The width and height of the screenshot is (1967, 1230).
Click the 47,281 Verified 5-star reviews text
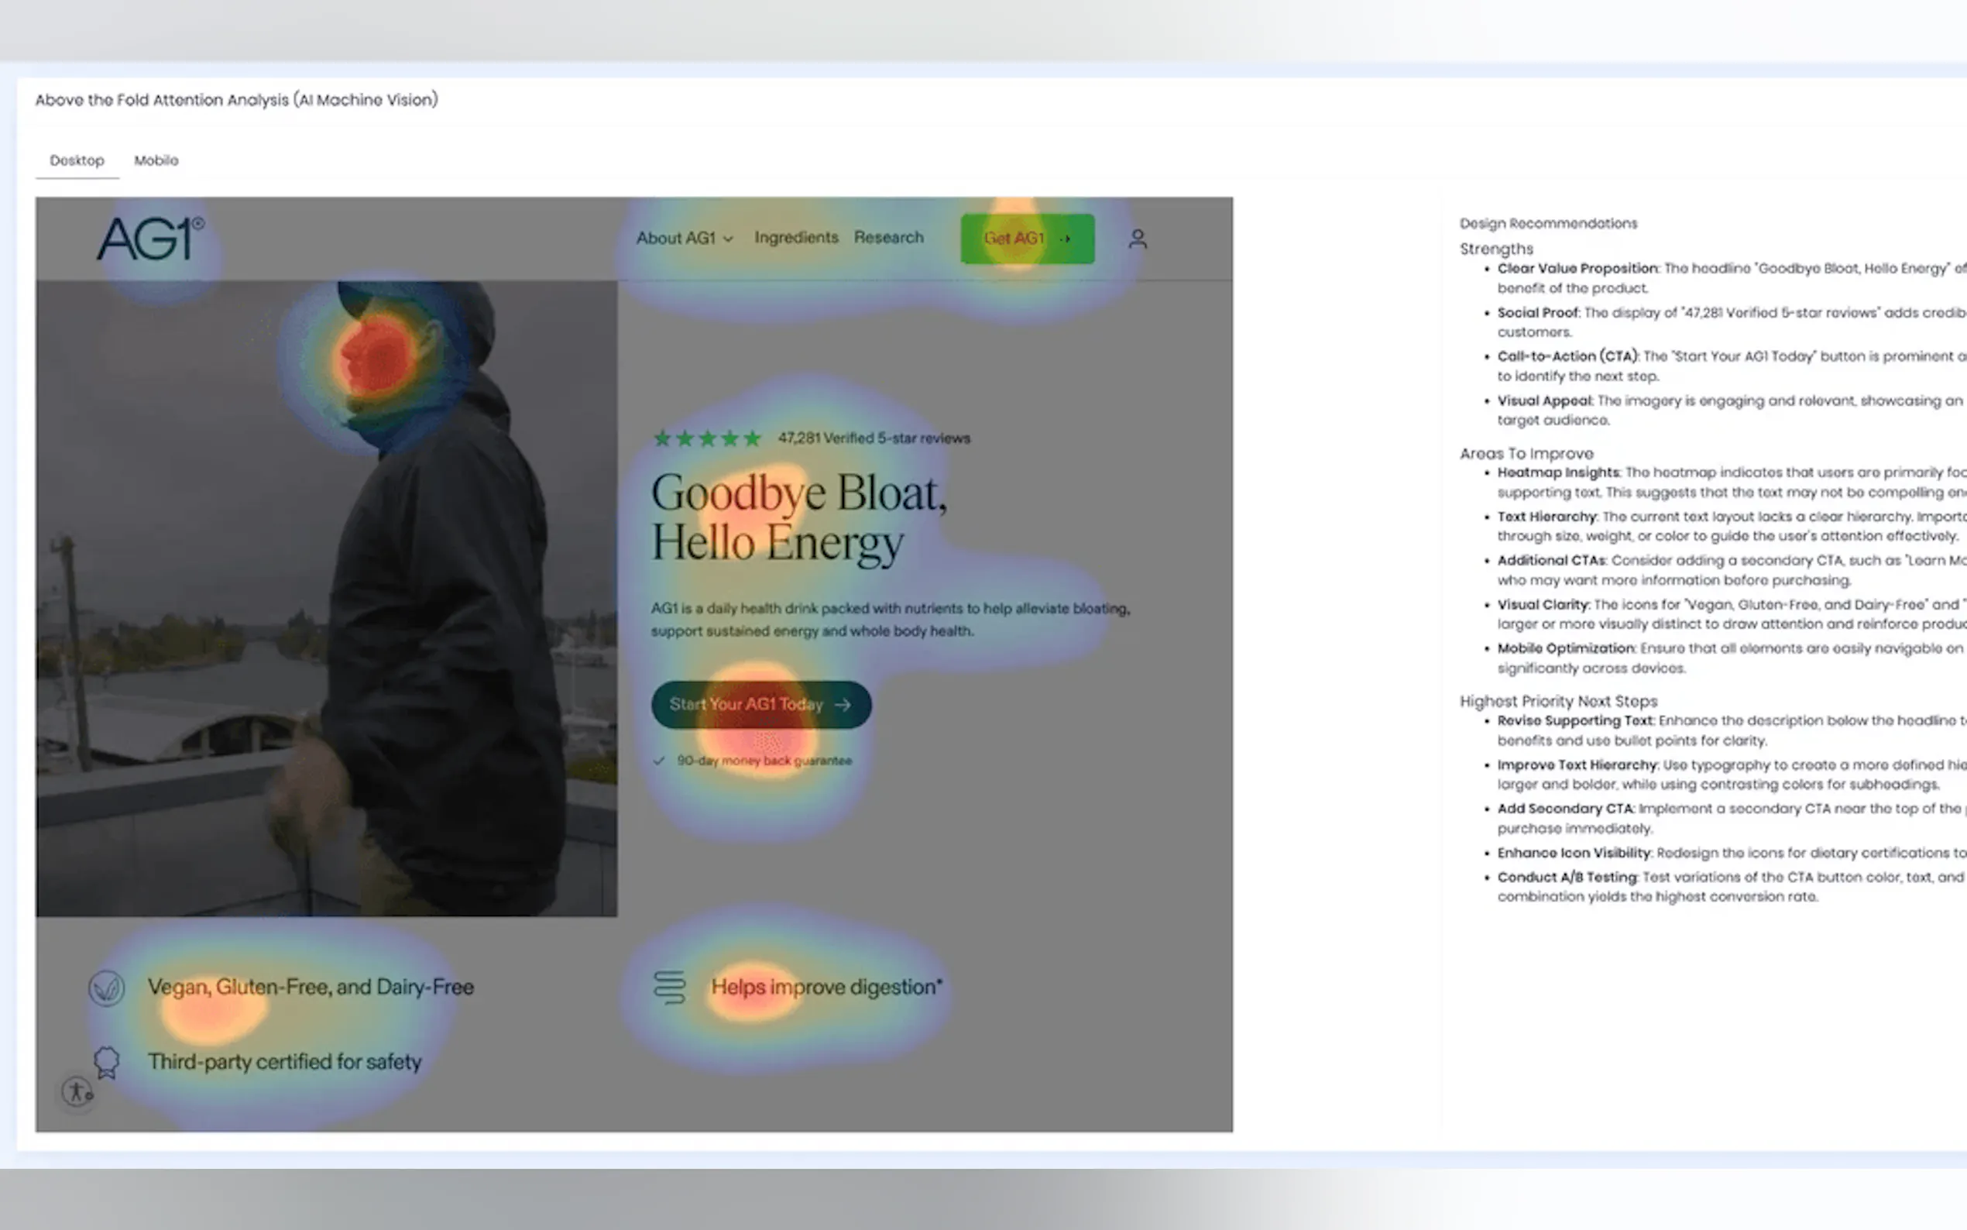[874, 438]
